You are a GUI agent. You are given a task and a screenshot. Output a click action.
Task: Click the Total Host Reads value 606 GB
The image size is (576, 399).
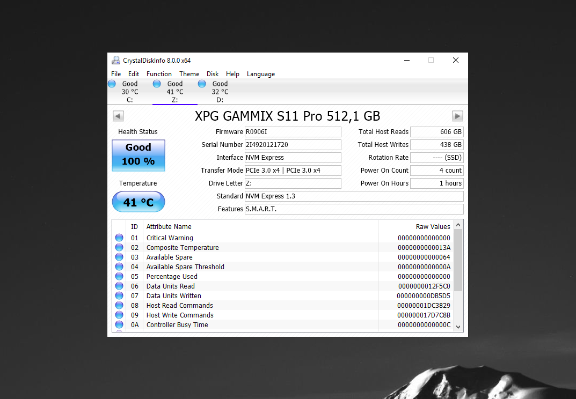(437, 132)
